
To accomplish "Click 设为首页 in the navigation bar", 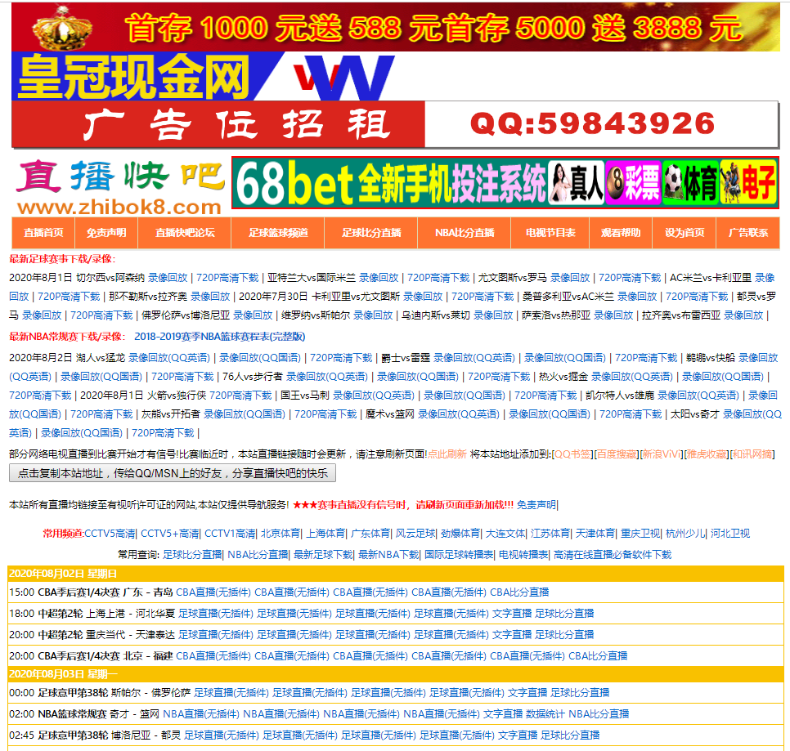I will (685, 233).
